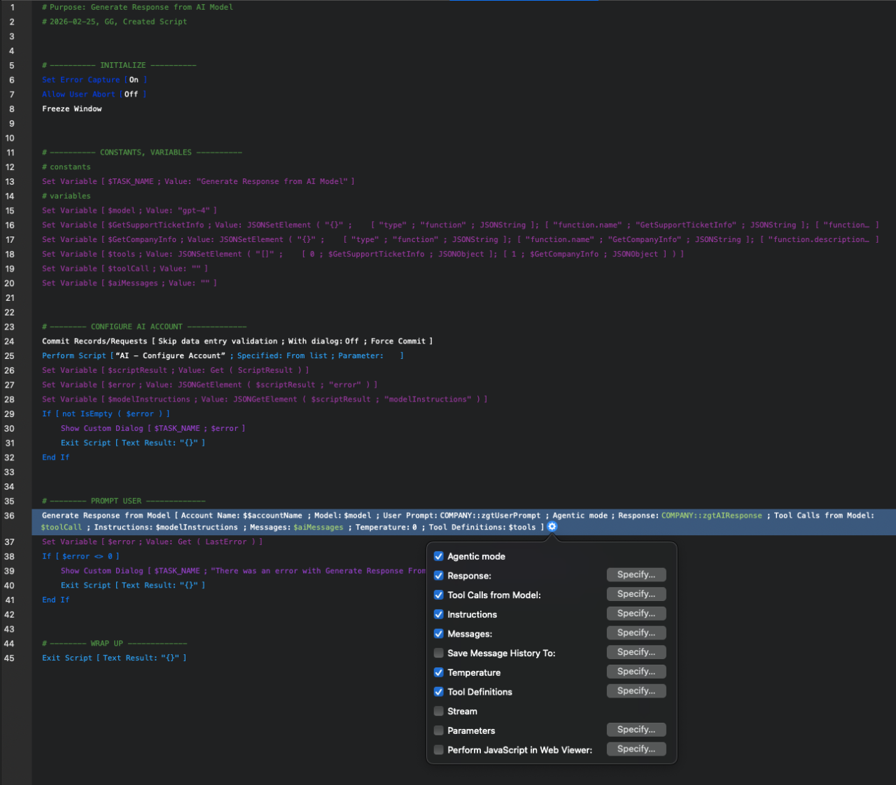Screen dimensions: 896x785
Task: Select the Set Variable $scriptResult line
Action: point(175,371)
